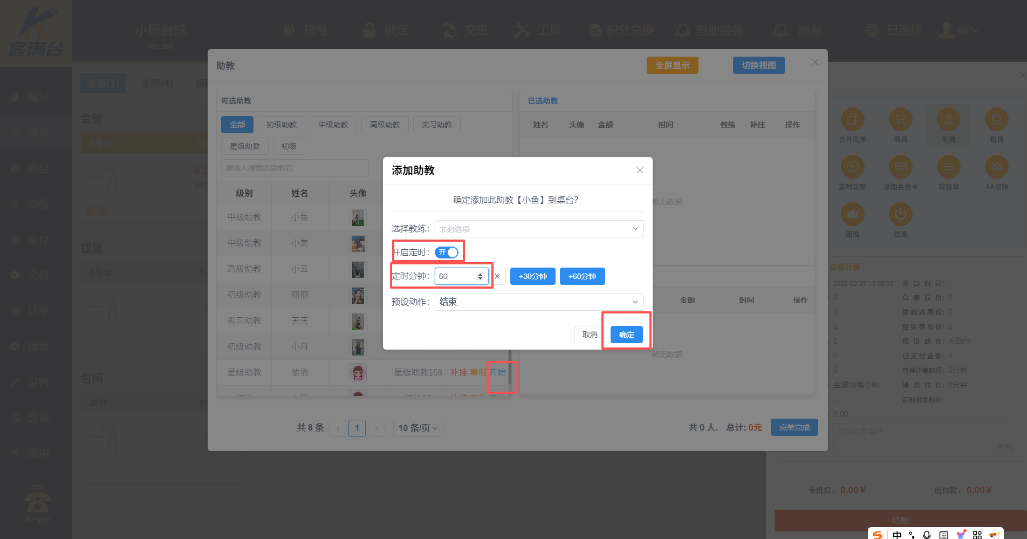Expand the 预设动作 preset action dropdown
The width and height of the screenshot is (1027, 539).
tap(538, 302)
